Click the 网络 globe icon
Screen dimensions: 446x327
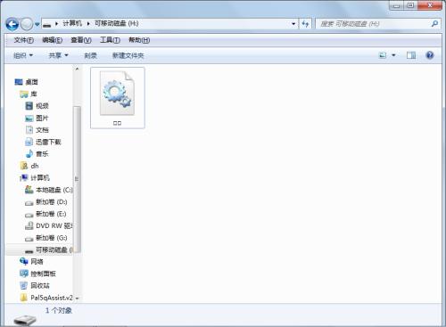24,261
